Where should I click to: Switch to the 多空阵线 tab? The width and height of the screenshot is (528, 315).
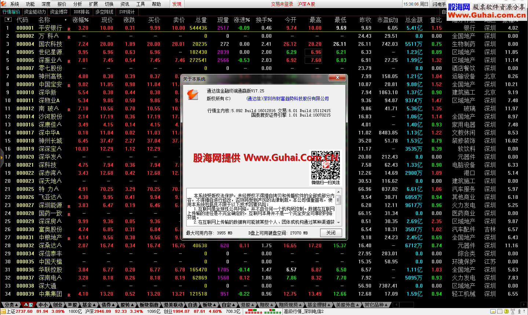pyautogui.click(x=104, y=12)
